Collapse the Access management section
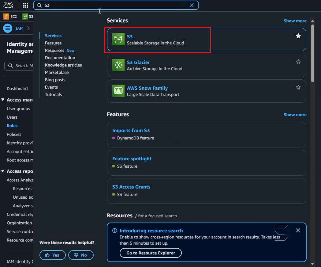Viewport: 321px width, 267px height. coord(3,100)
